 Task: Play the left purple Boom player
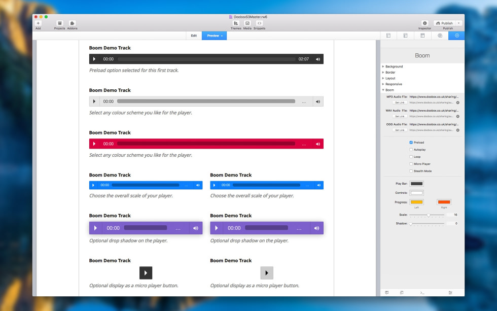coord(95,228)
